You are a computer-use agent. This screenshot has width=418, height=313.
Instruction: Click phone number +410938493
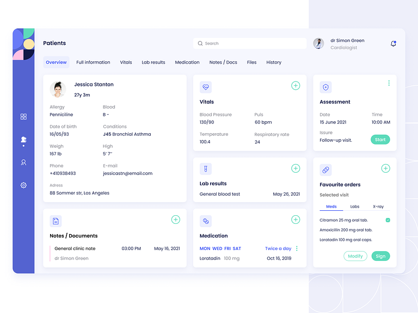click(63, 173)
